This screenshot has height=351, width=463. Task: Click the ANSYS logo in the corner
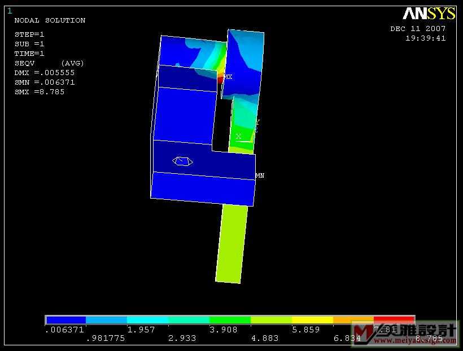(x=429, y=14)
